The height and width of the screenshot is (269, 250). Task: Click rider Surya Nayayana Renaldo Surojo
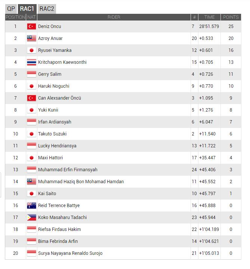click(x=70, y=253)
